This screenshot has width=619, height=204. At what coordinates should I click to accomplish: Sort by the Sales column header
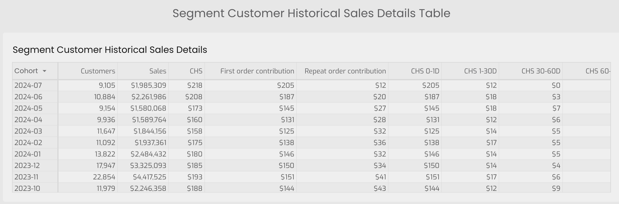158,71
